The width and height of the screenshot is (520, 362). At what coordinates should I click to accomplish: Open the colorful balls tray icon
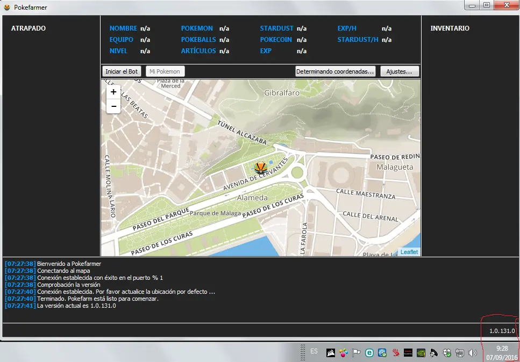pos(344,353)
